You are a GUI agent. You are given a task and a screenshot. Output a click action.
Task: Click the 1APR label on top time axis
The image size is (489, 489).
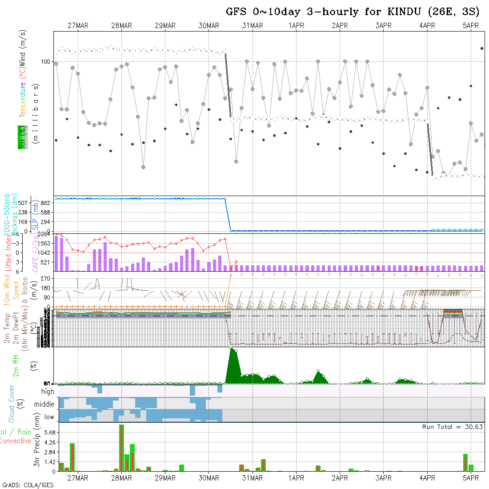click(296, 26)
